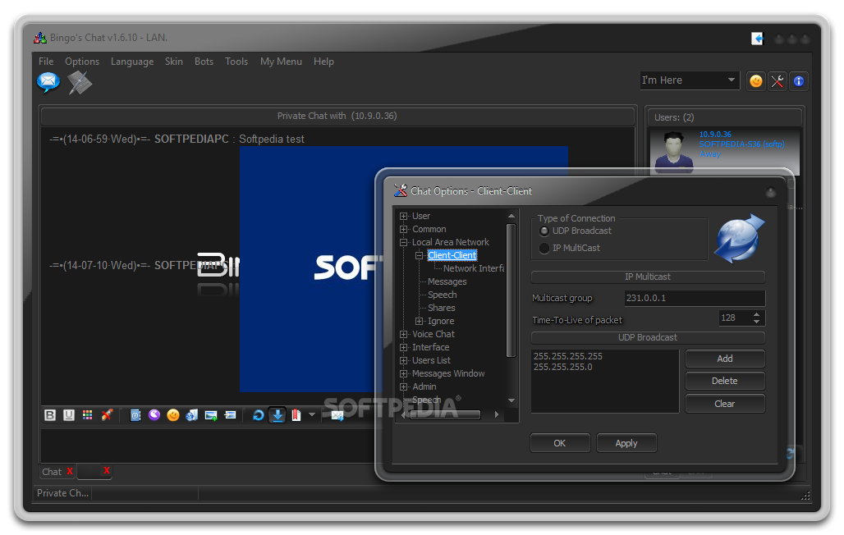Open the Language menu

[x=132, y=62]
